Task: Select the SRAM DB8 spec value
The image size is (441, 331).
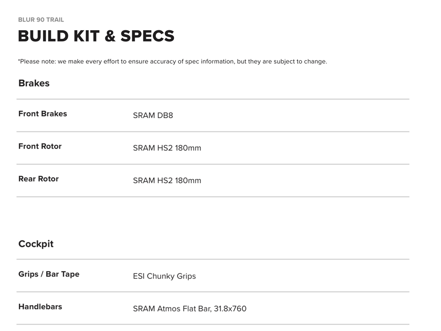Action: click(x=153, y=116)
